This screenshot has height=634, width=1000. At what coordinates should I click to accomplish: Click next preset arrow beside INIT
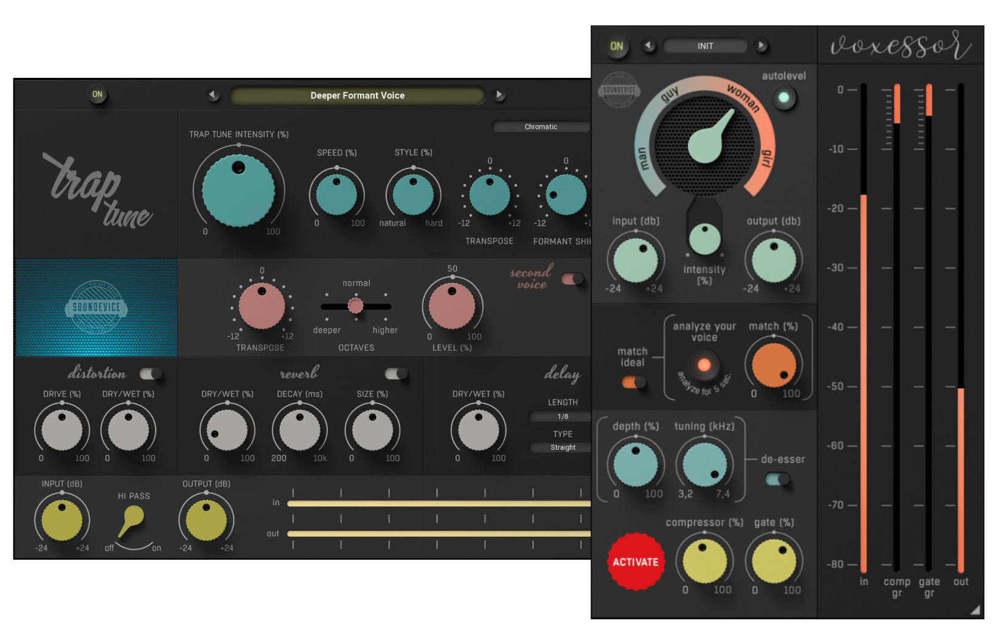(761, 46)
